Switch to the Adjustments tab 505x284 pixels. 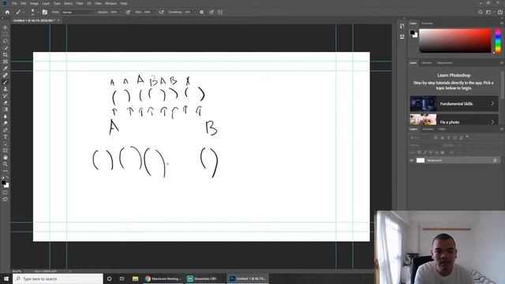click(445, 63)
